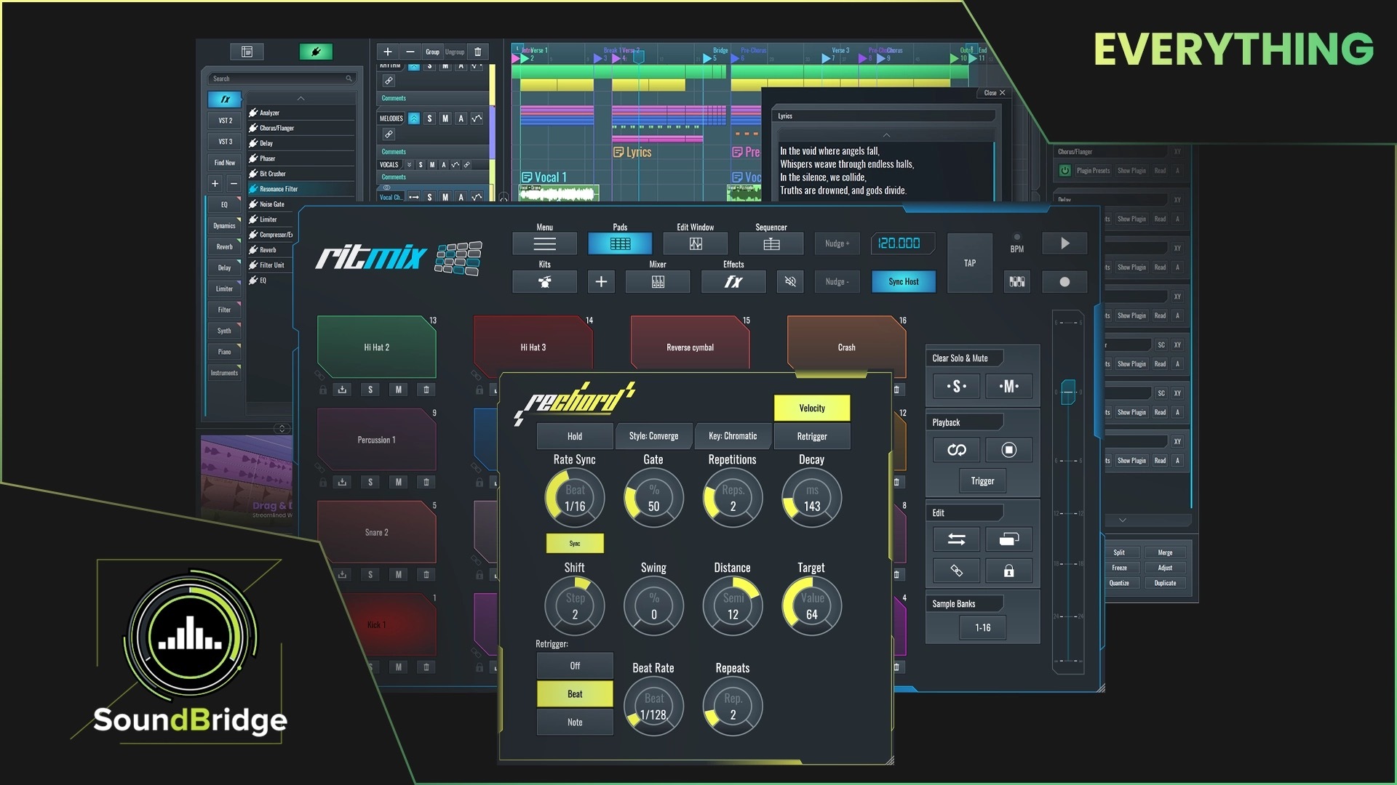This screenshot has width=1397, height=785.
Task: Open the RitMix hamburger Menu
Action: [544, 243]
